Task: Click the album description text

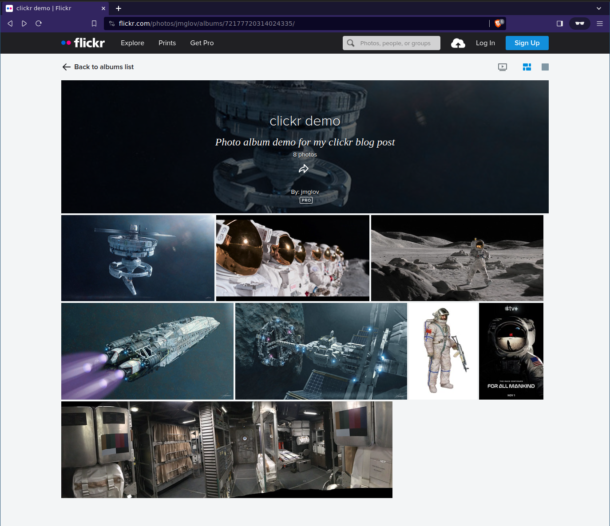Action: coord(305,142)
